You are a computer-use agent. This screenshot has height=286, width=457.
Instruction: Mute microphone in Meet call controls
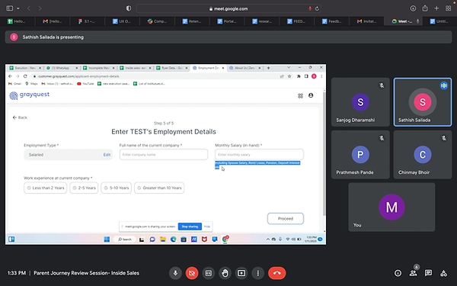click(175, 273)
